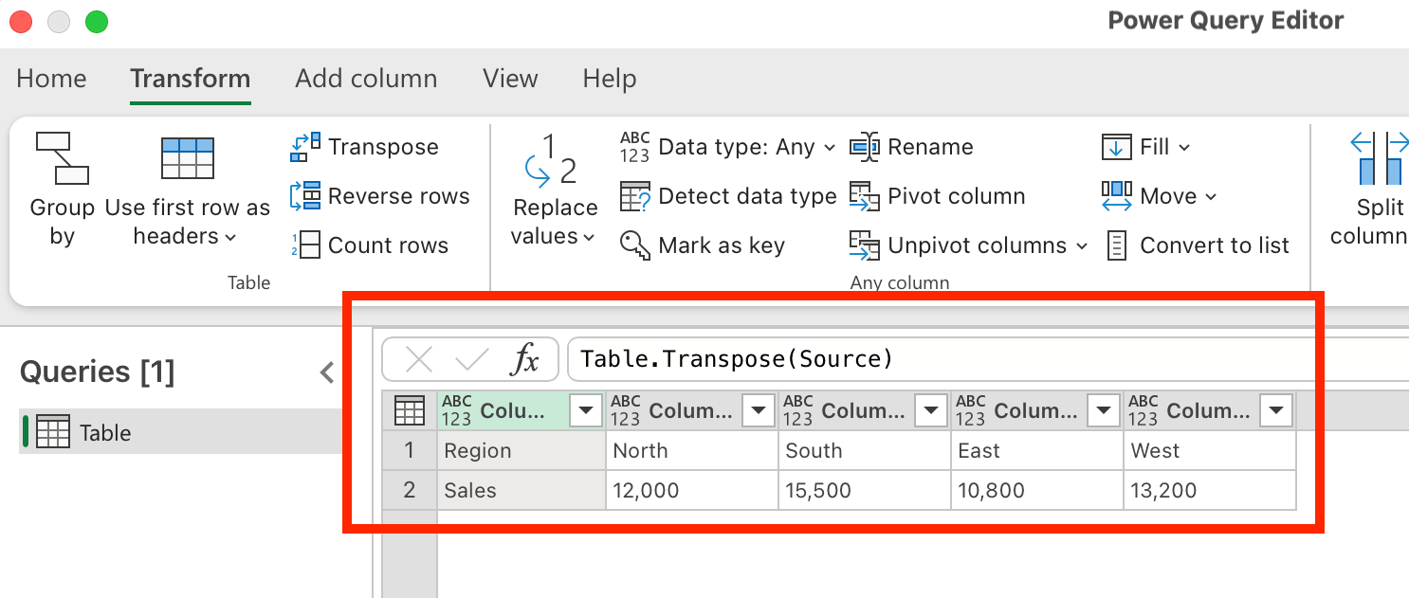
Task: Click the Transpose icon
Action: point(305,147)
